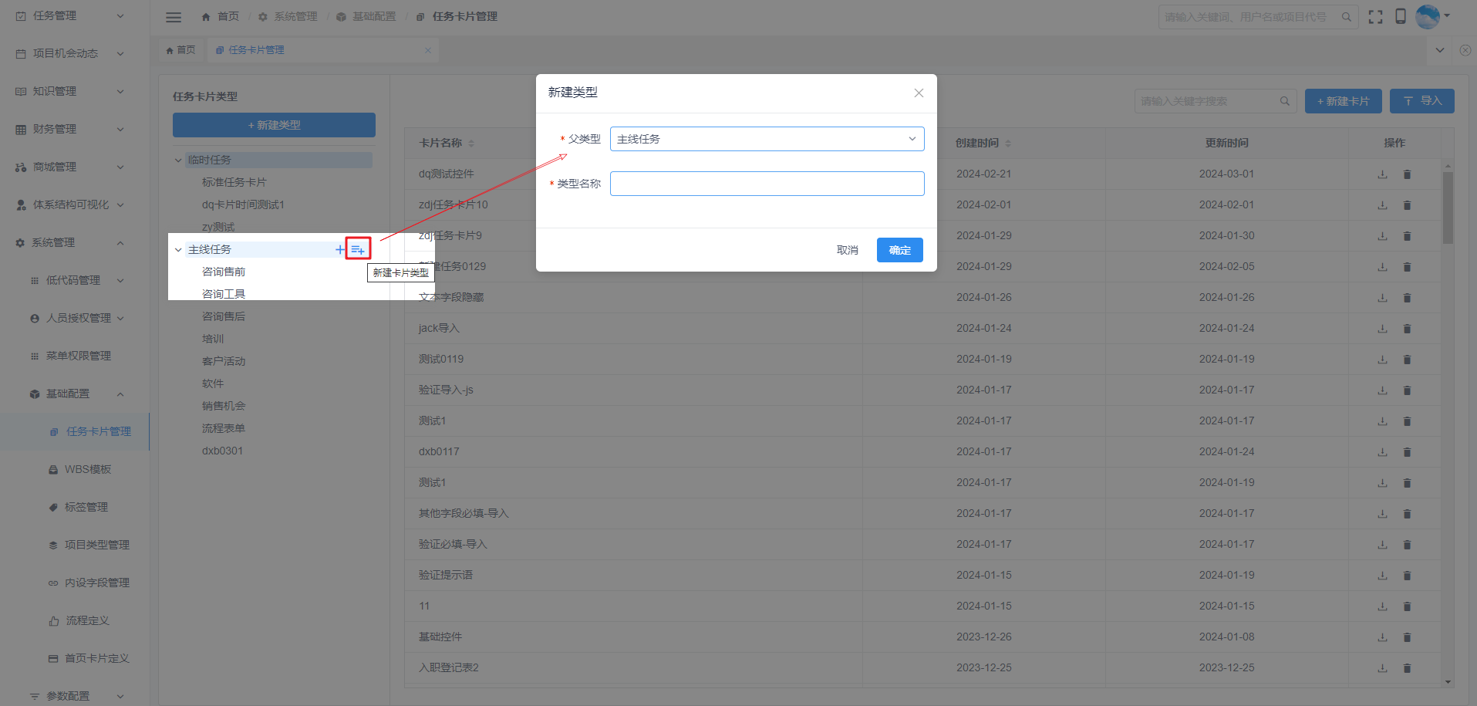The image size is (1477, 706).
Task: Switch to the 首页 tab
Action: (x=181, y=50)
